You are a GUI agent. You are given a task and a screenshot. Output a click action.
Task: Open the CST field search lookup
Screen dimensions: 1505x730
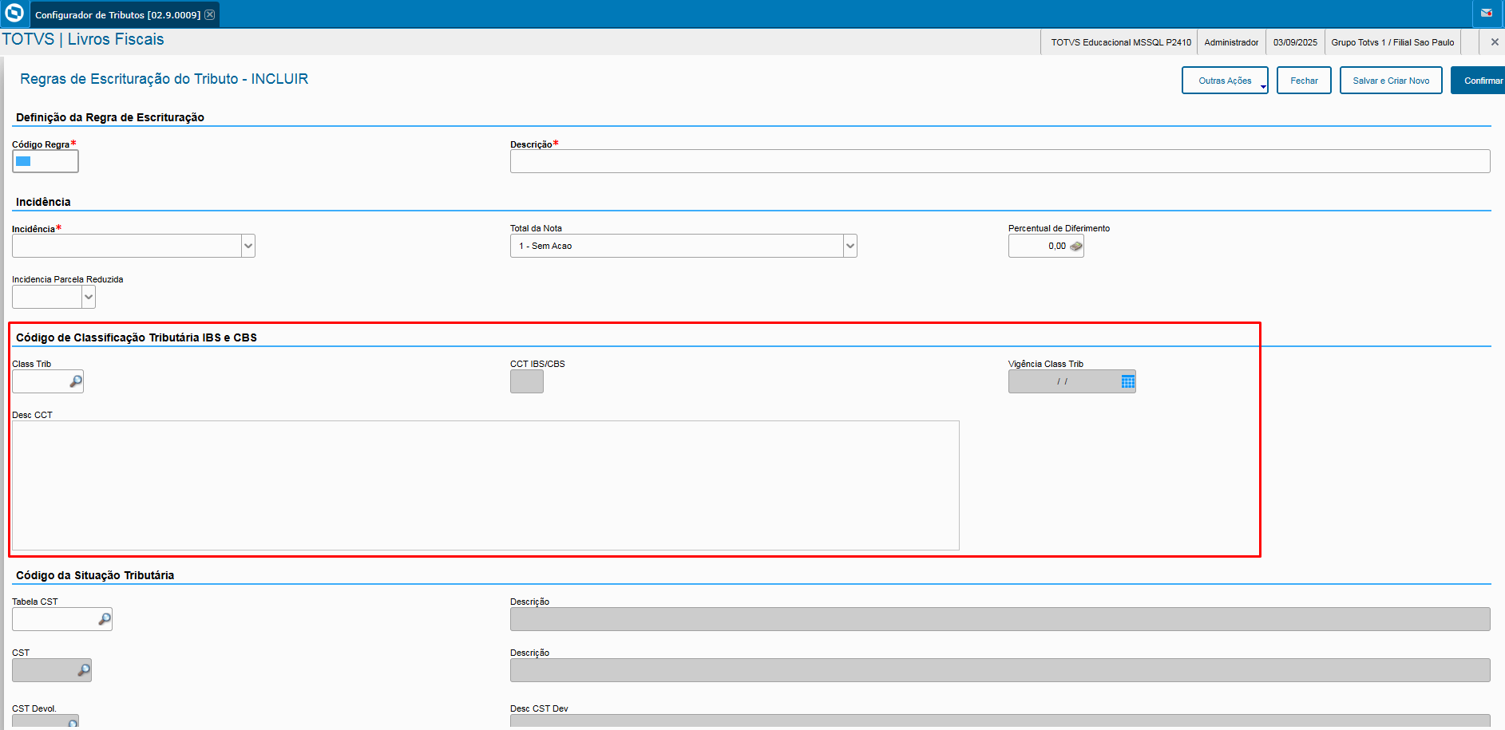[x=83, y=670]
